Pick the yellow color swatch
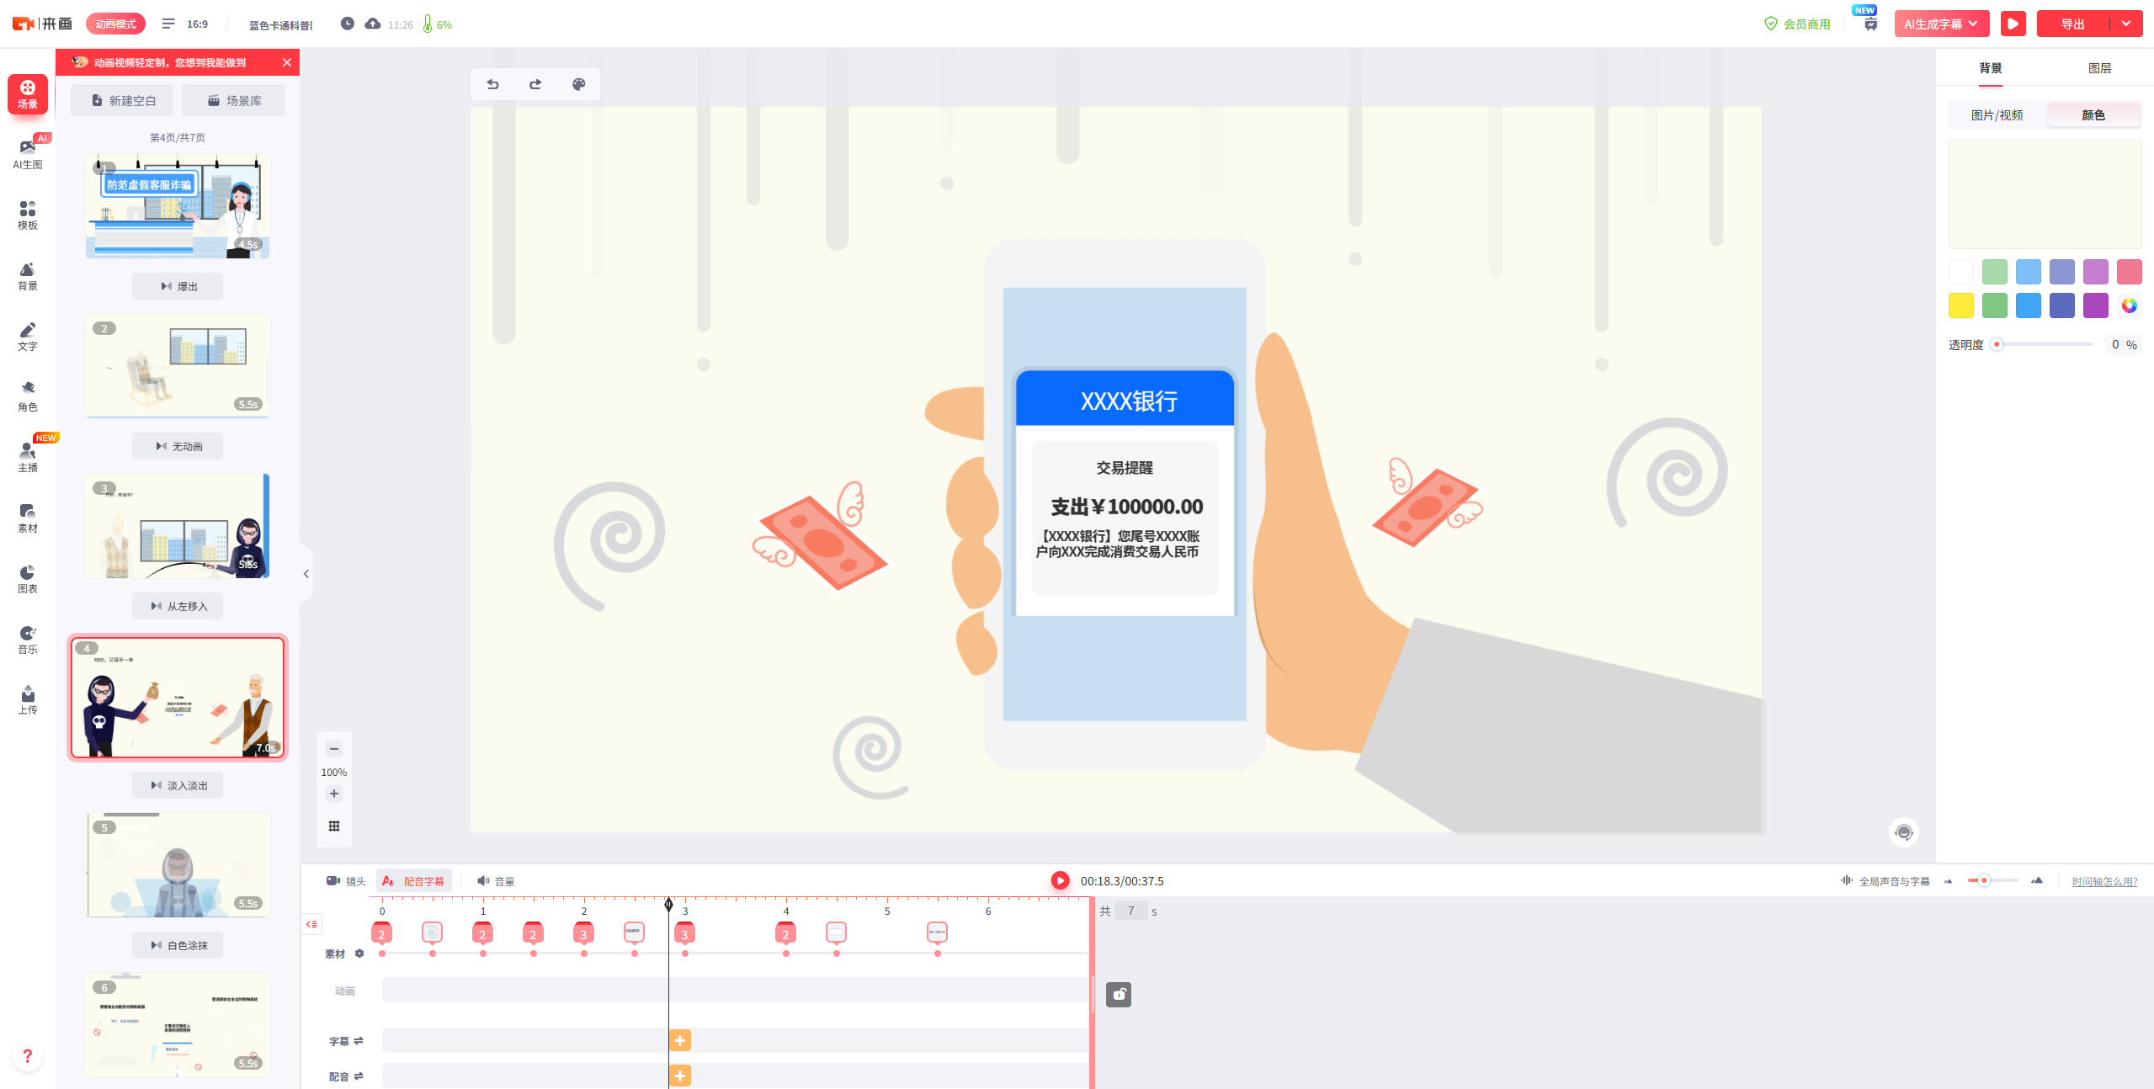2154x1089 pixels. (x=1960, y=305)
